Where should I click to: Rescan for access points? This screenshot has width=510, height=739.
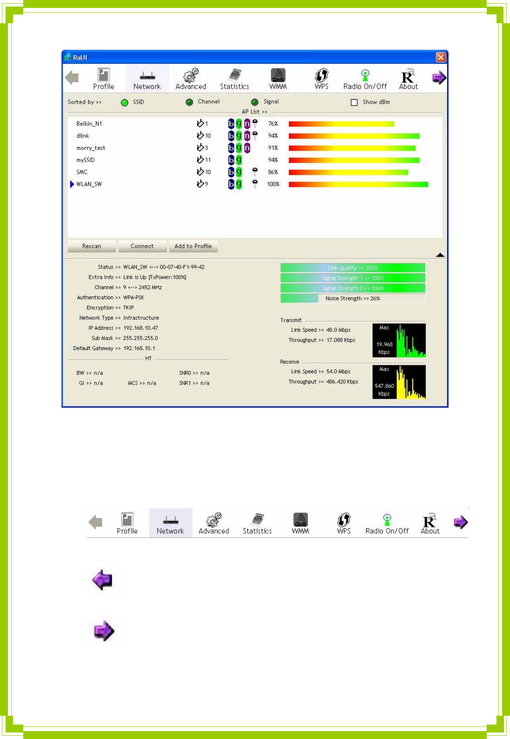[x=91, y=246]
